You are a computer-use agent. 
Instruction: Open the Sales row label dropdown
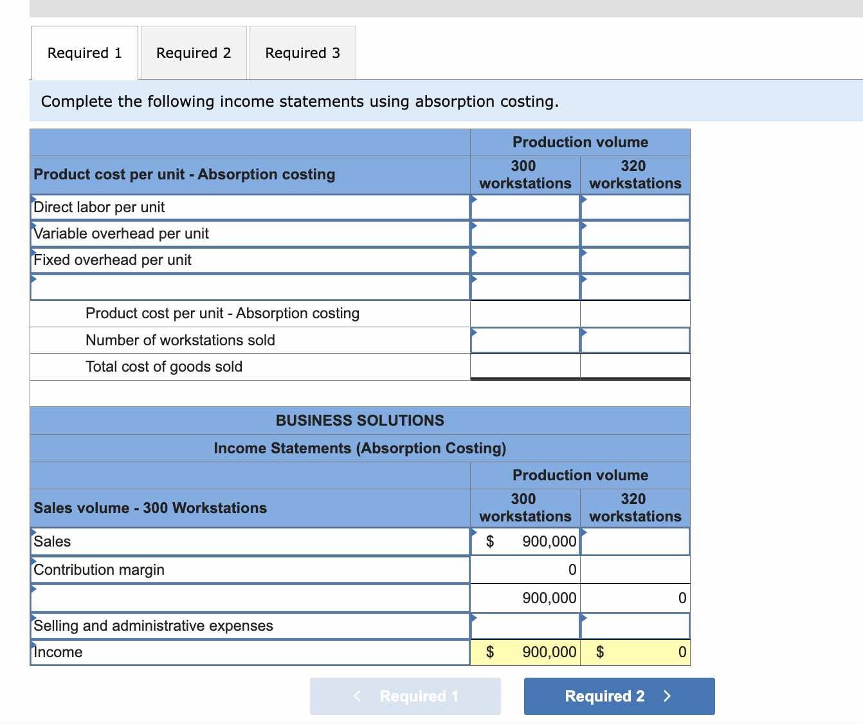(x=250, y=541)
